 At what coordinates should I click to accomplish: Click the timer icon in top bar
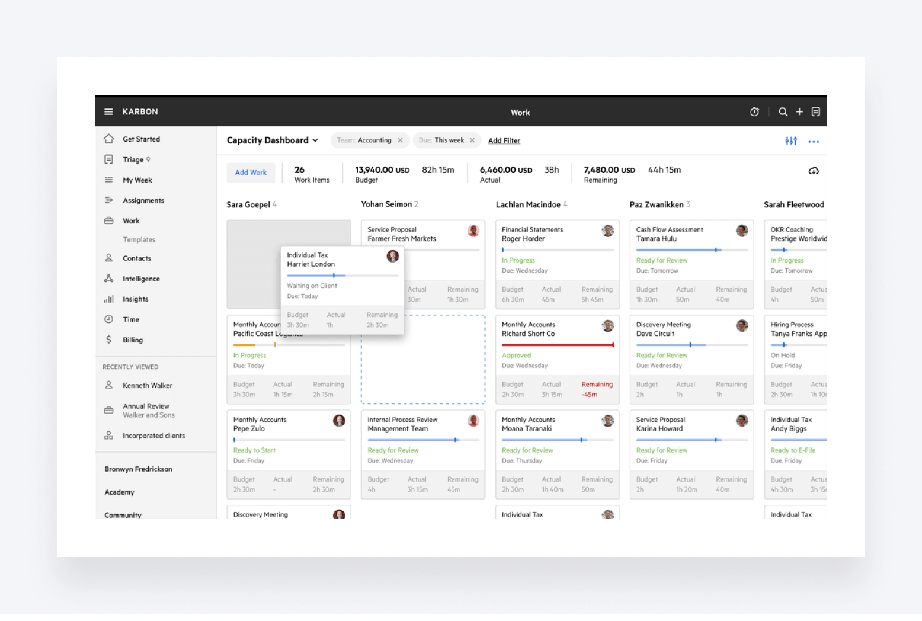[754, 111]
